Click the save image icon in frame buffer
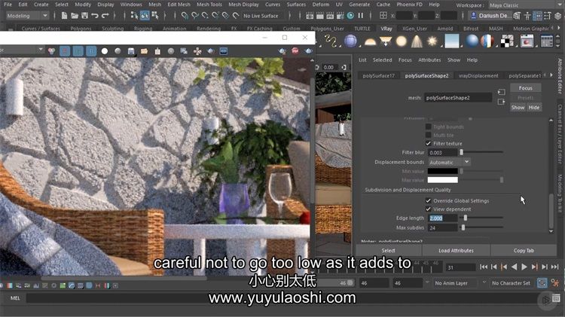This screenshot has width=565, height=317. coord(131,51)
